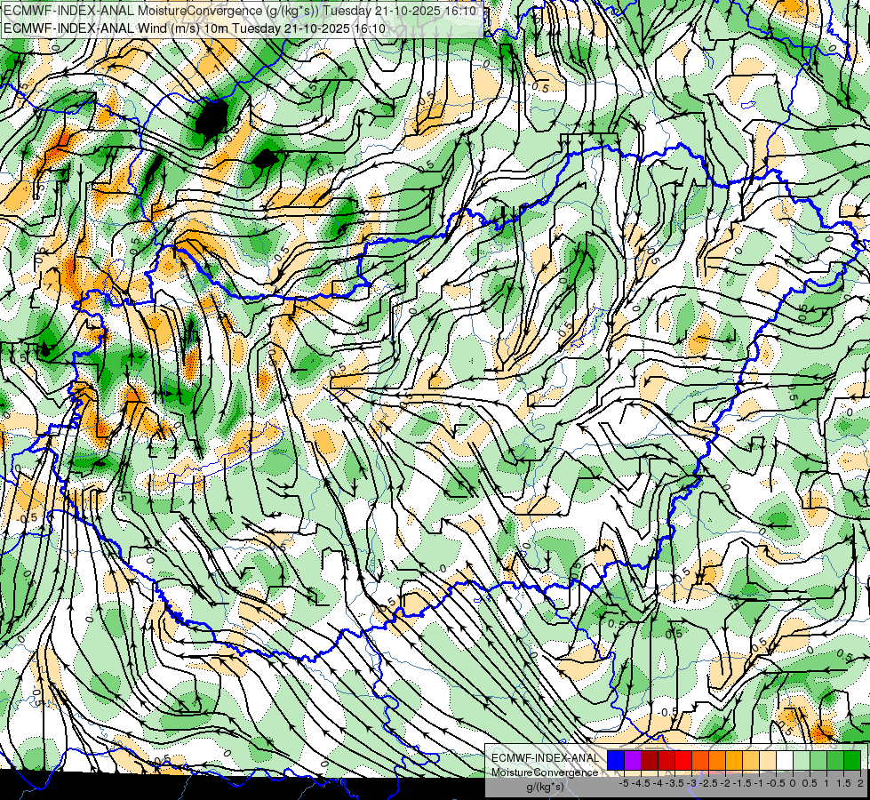Pick the bright red swatch for -3.5 to -3
This screenshot has width=870, height=800.
click(x=683, y=760)
